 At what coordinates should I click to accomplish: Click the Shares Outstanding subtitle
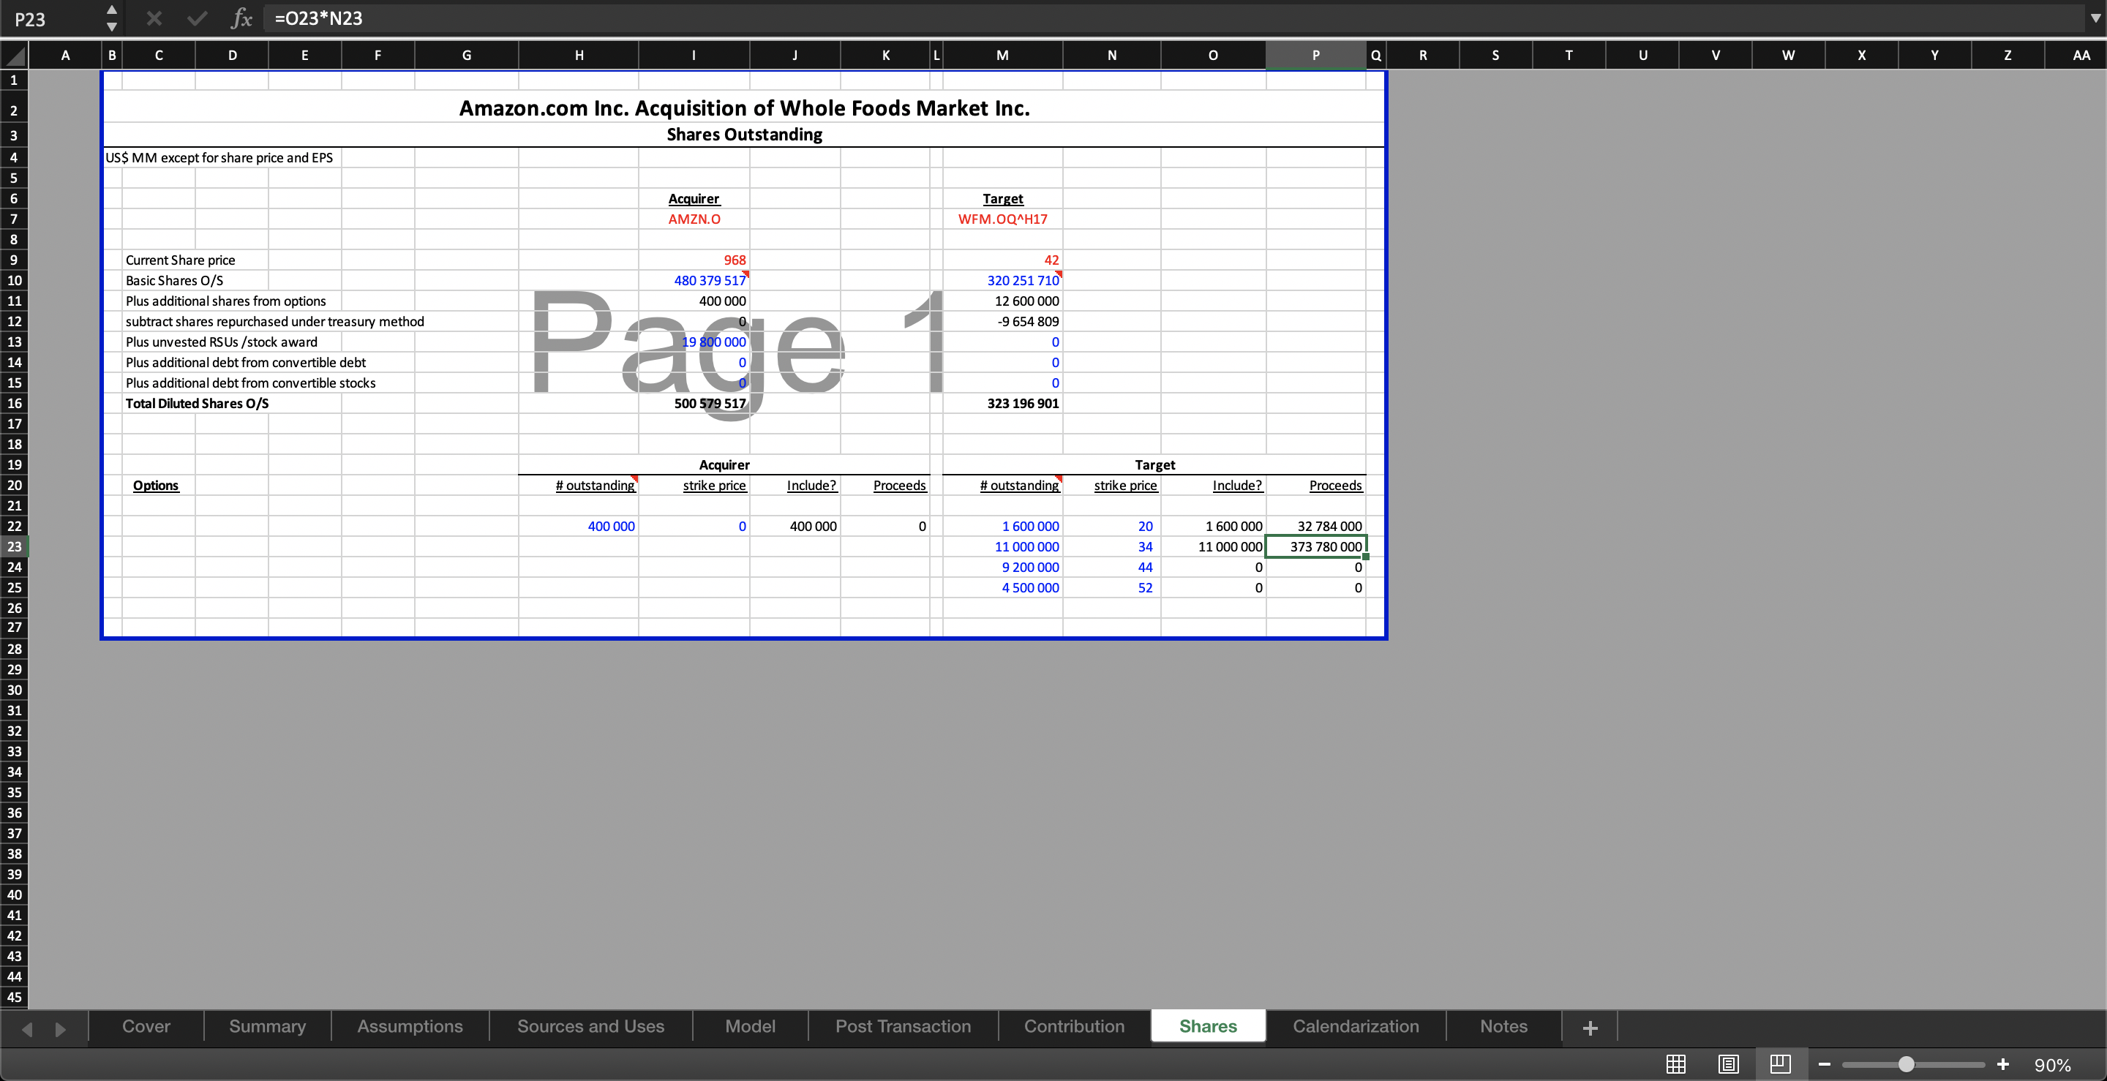[x=744, y=134]
